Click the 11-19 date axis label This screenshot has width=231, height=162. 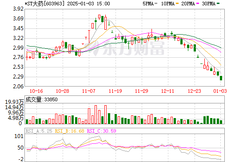coord(115,91)
